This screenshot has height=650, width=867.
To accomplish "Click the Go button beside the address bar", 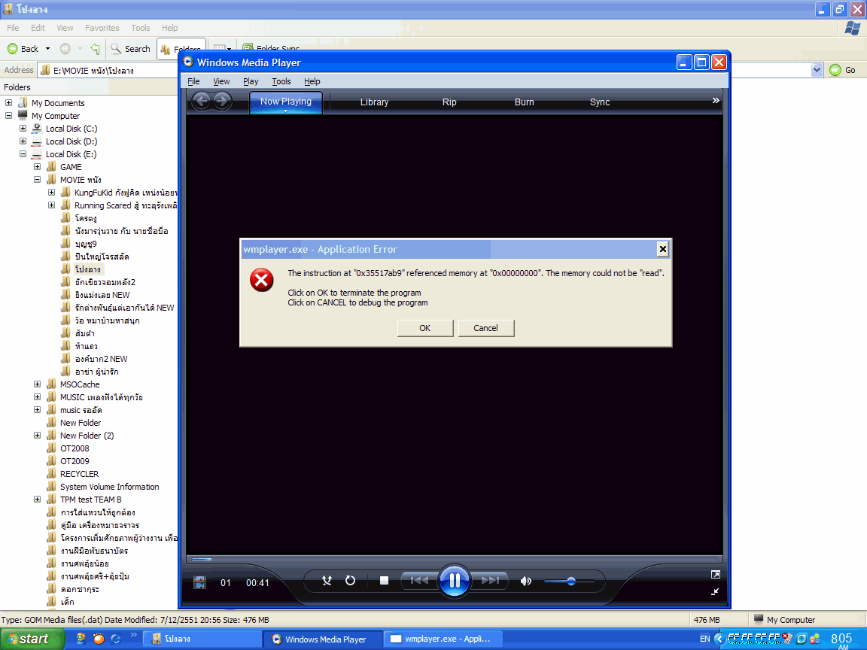I will tap(843, 70).
